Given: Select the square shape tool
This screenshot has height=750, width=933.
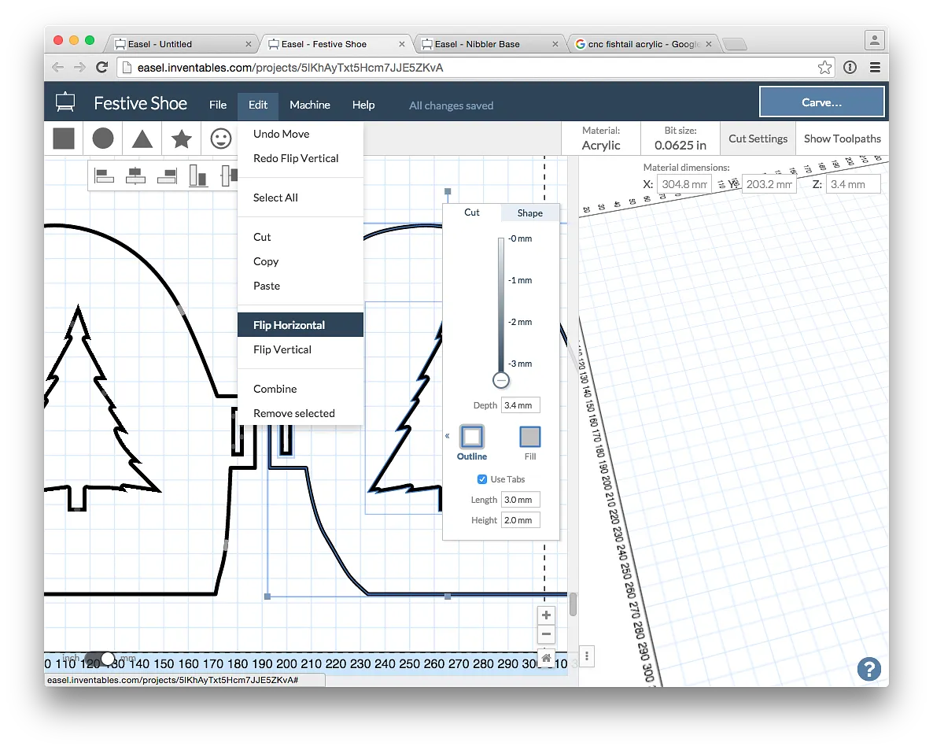Looking at the screenshot, I should pyautogui.click(x=64, y=139).
